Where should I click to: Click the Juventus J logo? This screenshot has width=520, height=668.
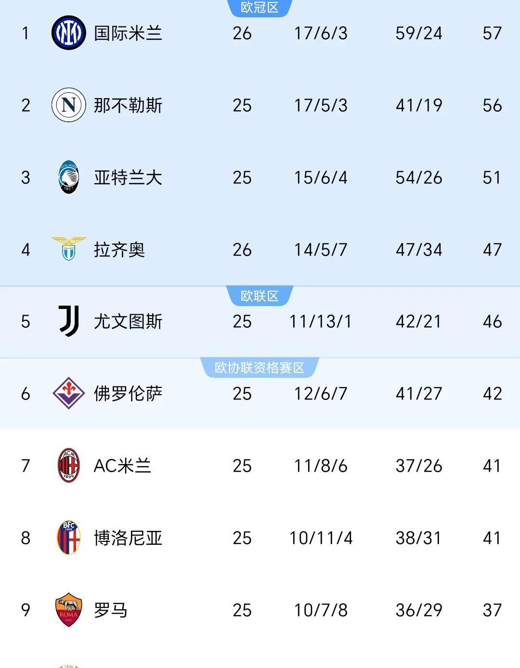click(x=68, y=321)
